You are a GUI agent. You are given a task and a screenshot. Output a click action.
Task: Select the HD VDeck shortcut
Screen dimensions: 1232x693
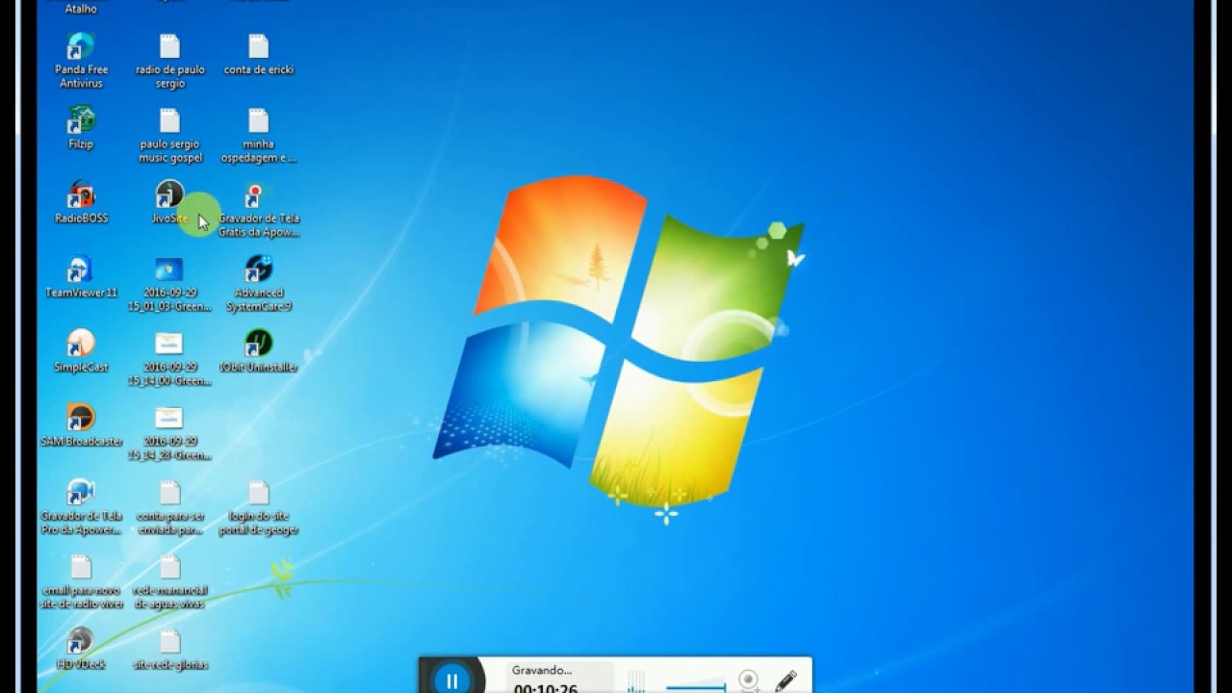click(x=81, y=648)
